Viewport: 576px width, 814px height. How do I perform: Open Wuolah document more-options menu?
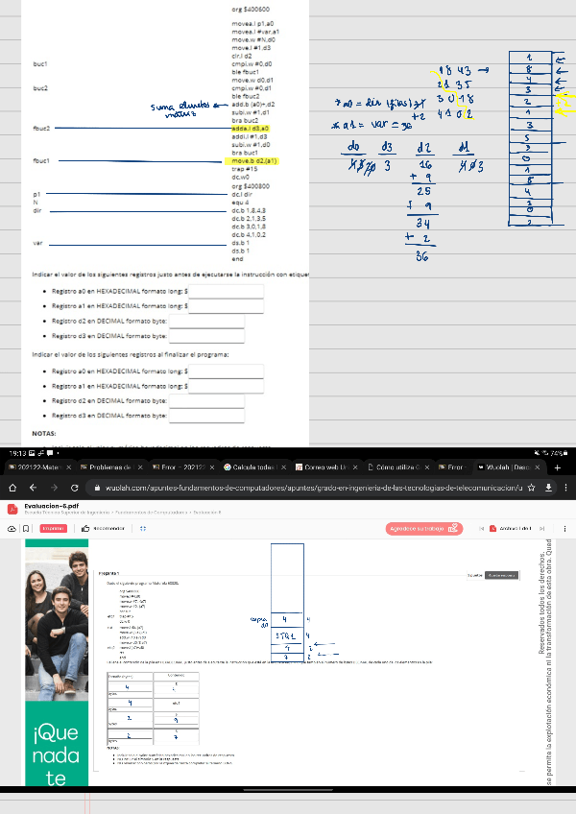tap(564, 529)
